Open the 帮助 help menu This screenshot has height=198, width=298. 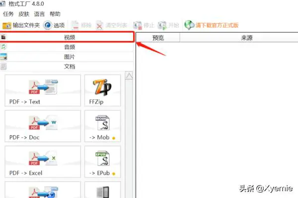click(x=55, y=14)
